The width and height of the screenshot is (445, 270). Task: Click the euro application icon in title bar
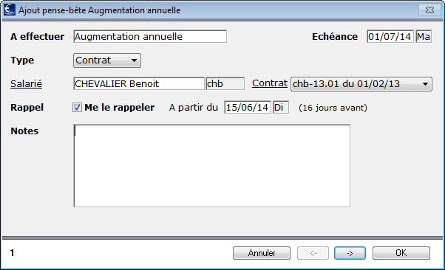[10, 10]
